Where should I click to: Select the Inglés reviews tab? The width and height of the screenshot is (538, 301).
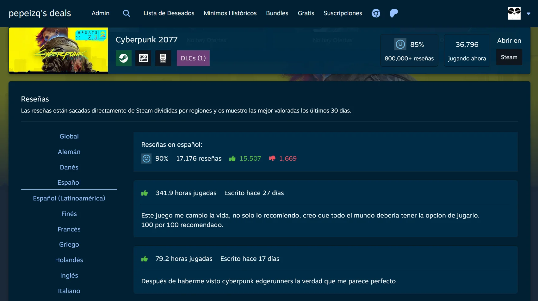coord(69,275)
